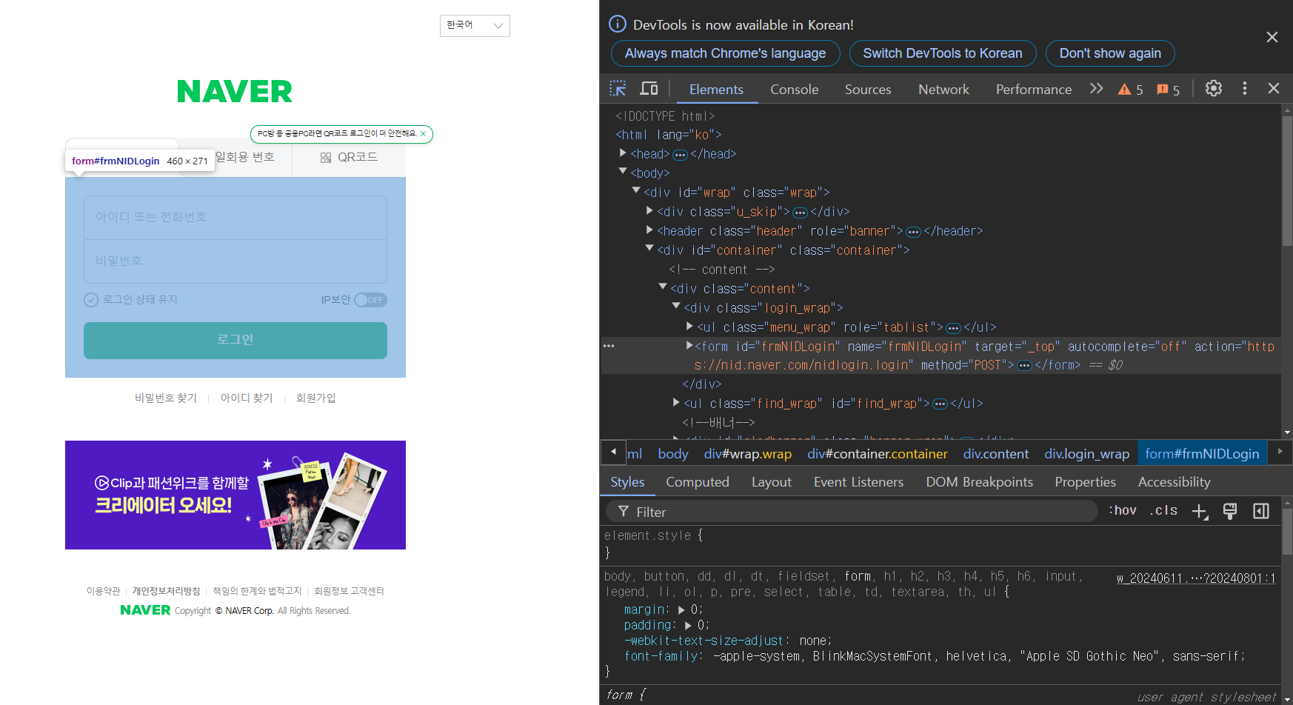Open the 비밀번호 찾기 link
The image size is (1293, 705).
pyautogui.click(x=166, y=398)
